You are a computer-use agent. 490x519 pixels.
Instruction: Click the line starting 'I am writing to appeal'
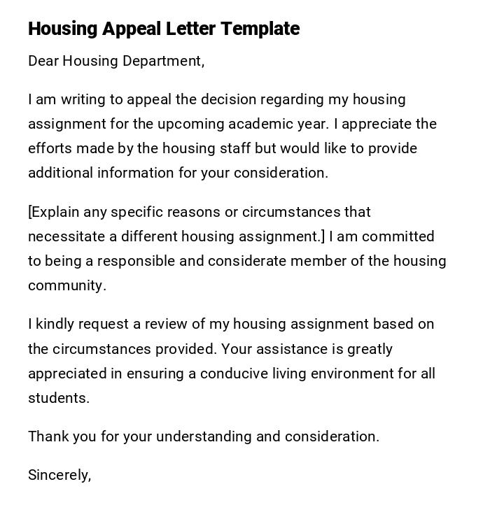coord(217,99)
